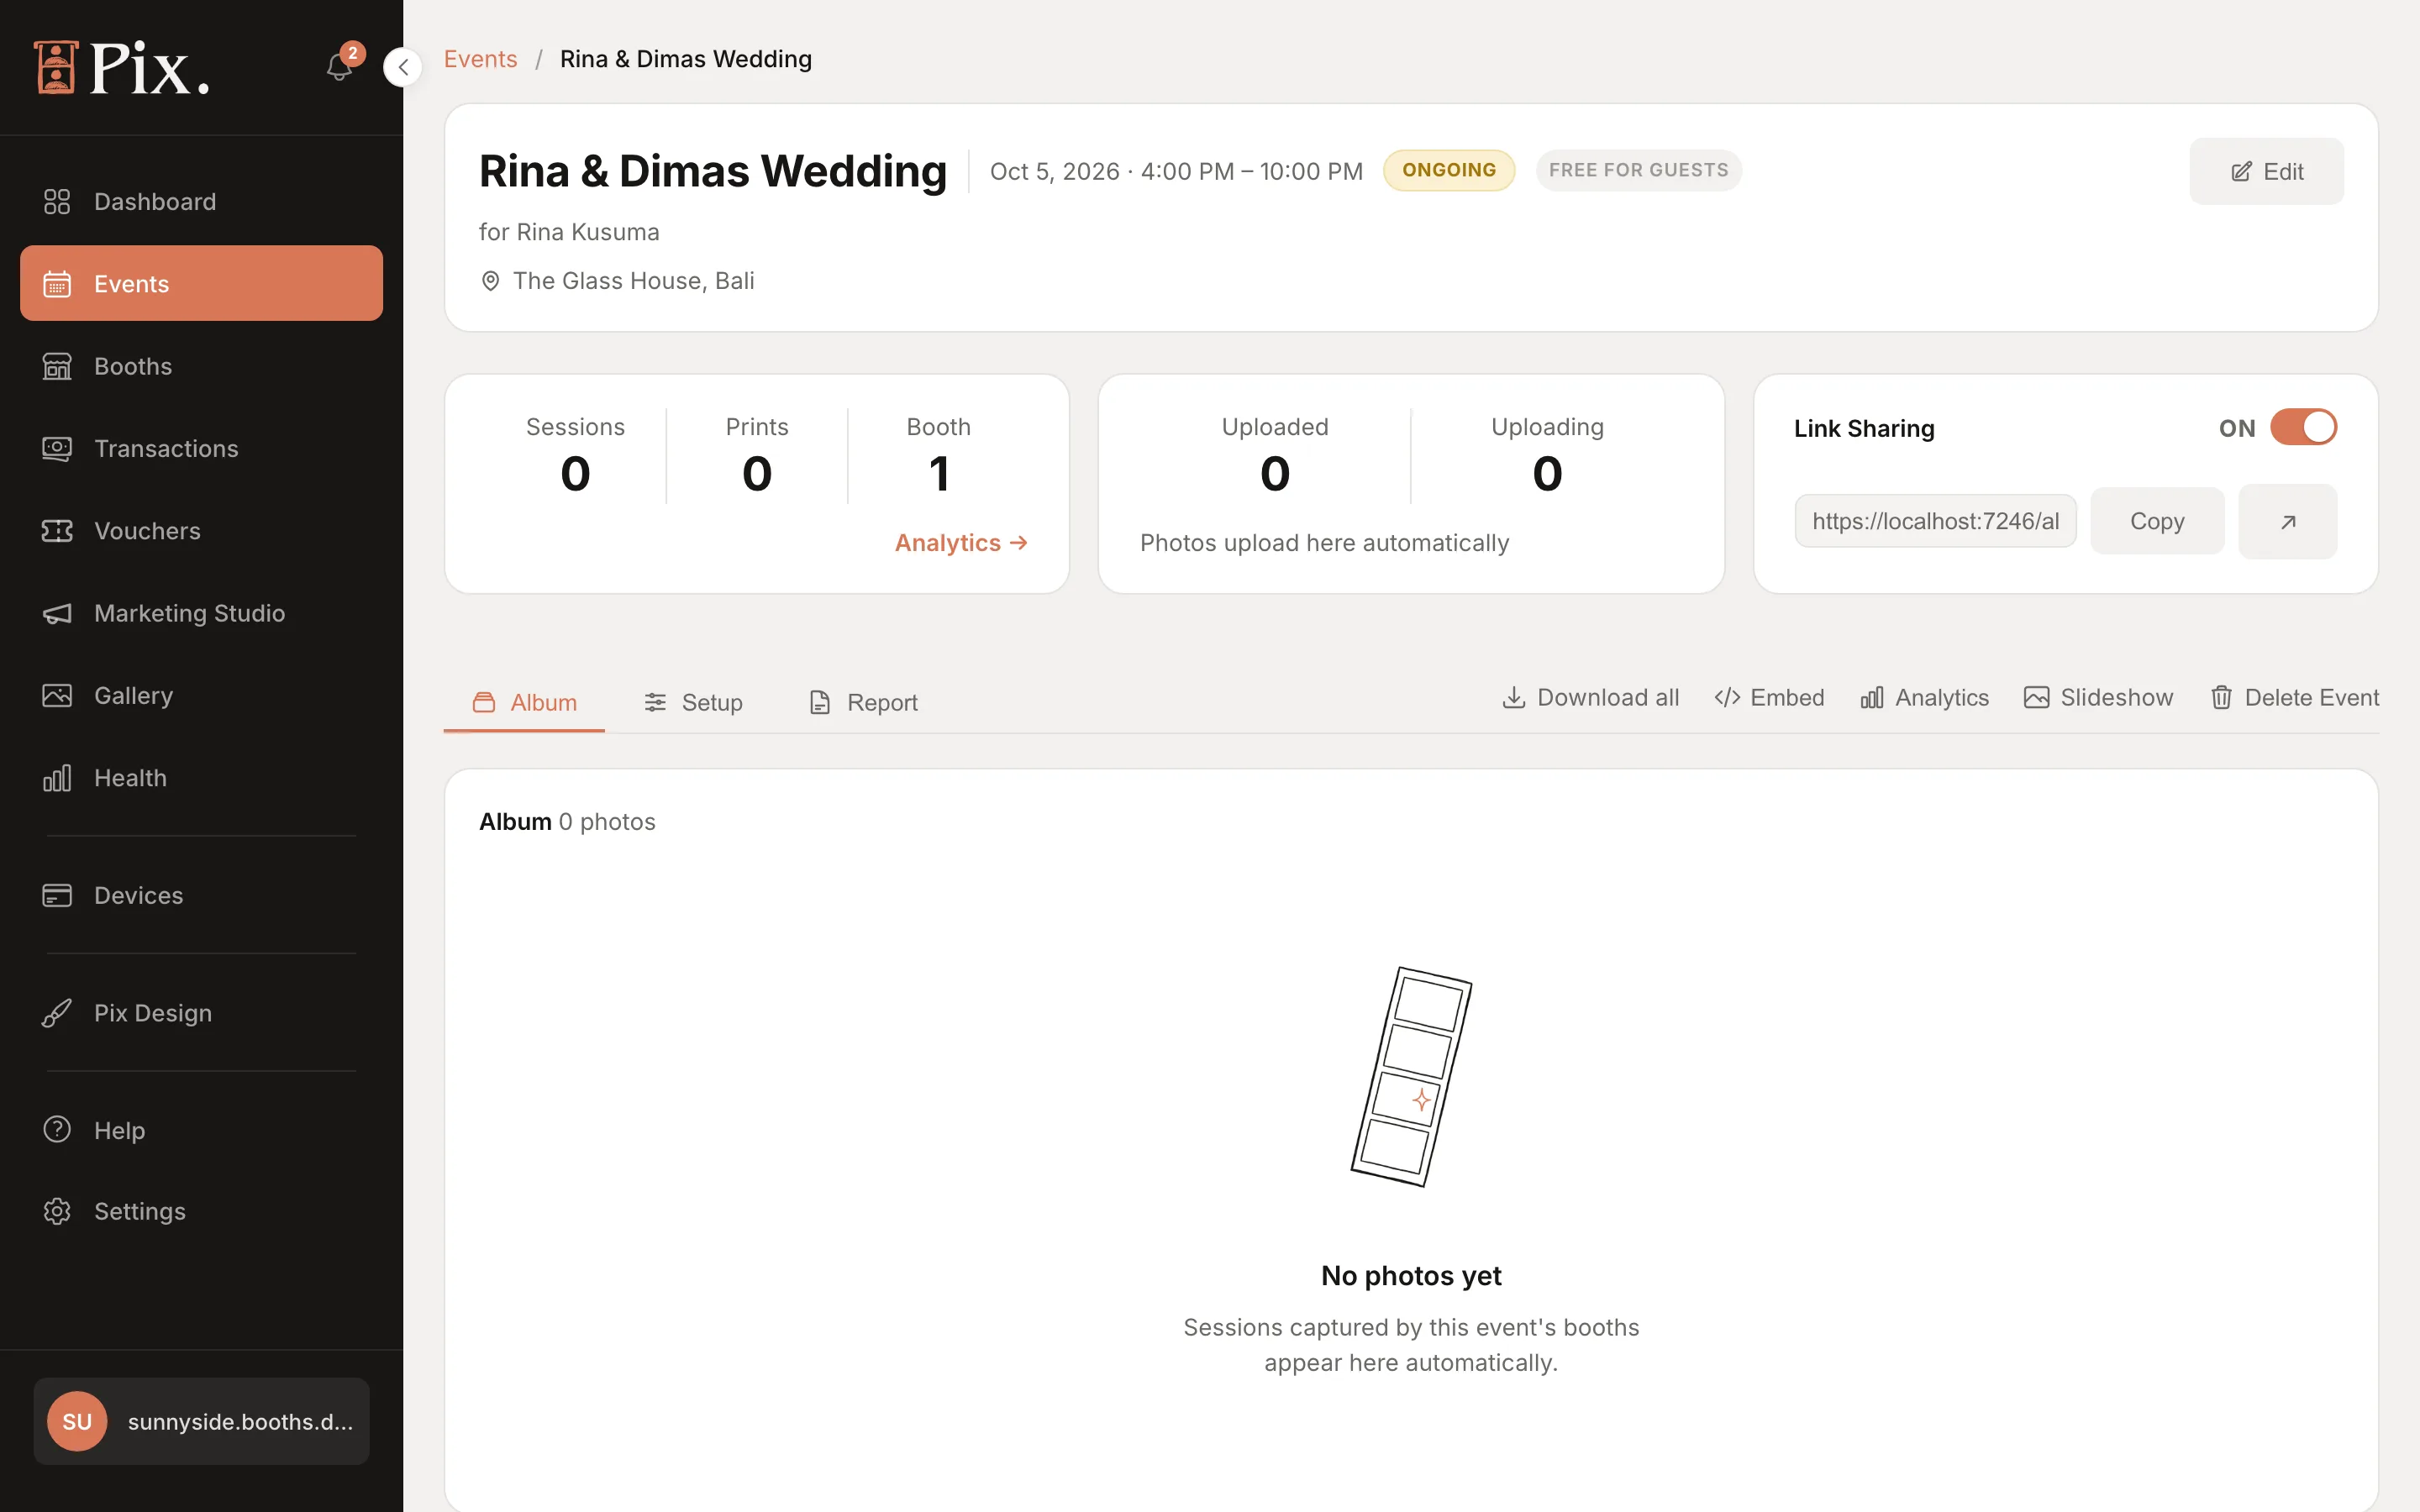Go to Dashboard in the sidebar

[x=201, y=202]
